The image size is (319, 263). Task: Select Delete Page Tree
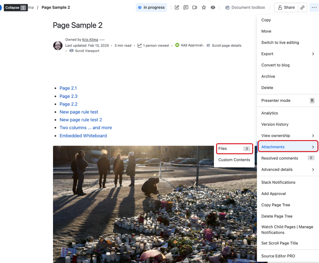(288, 216)
